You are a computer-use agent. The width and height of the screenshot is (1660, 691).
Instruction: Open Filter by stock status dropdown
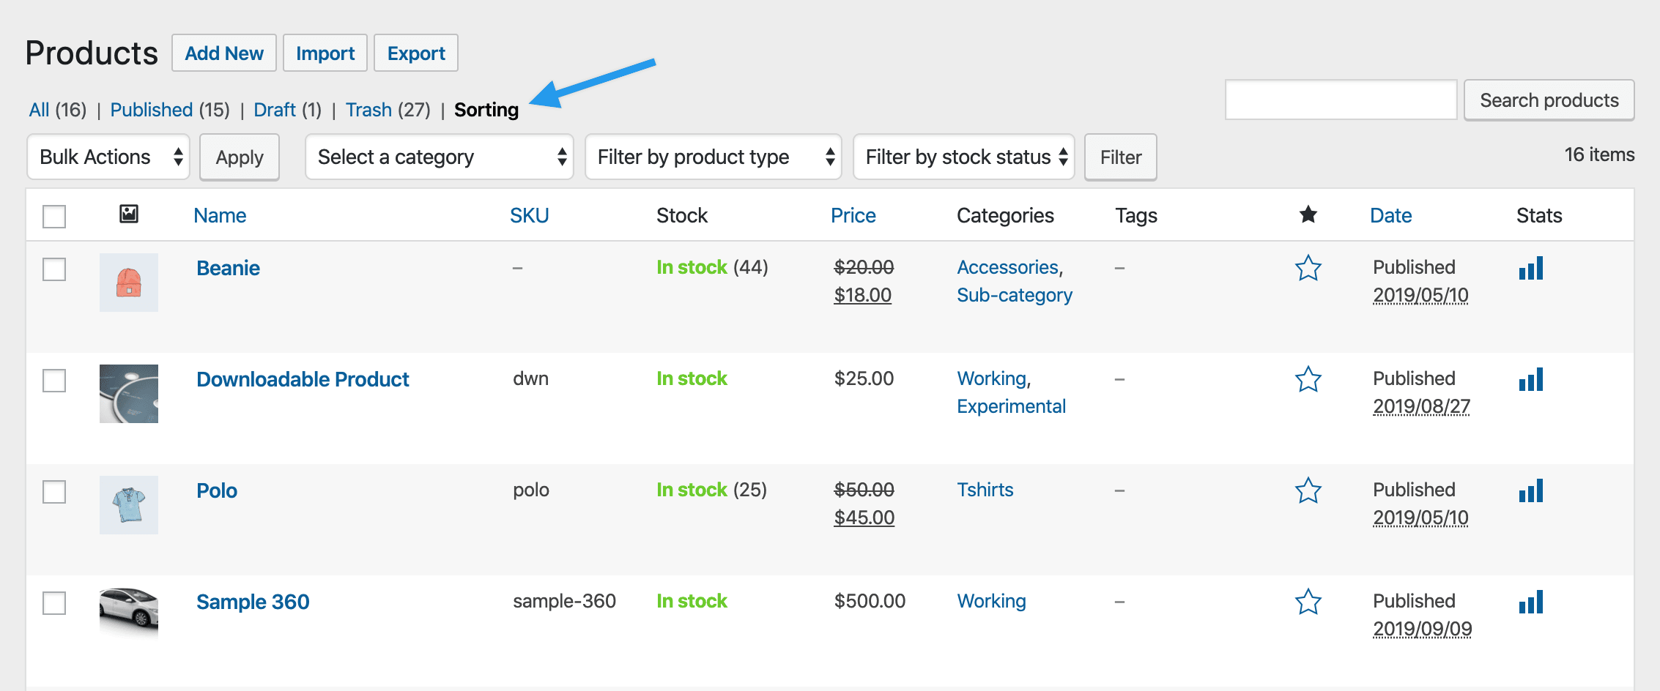[963, 157]
